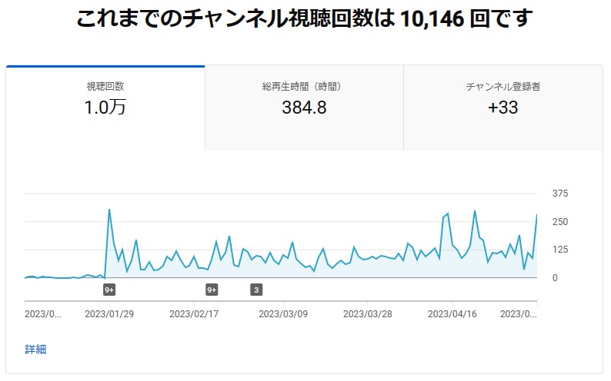Click the 2023/03/09 axis date label
This screenshot has height=381, width=611.
pyautogui.click(x=283, y=314)
